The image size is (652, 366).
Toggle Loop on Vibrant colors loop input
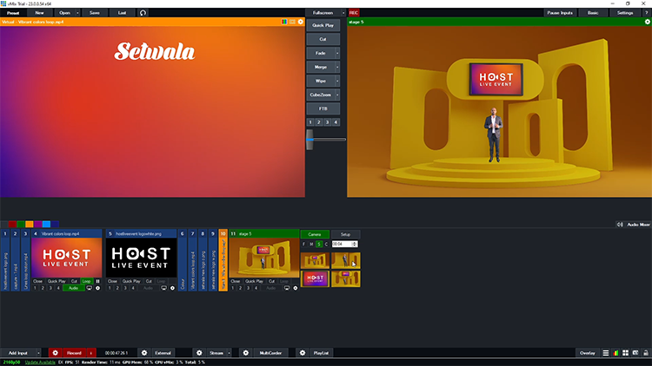(x=86, y=281)
